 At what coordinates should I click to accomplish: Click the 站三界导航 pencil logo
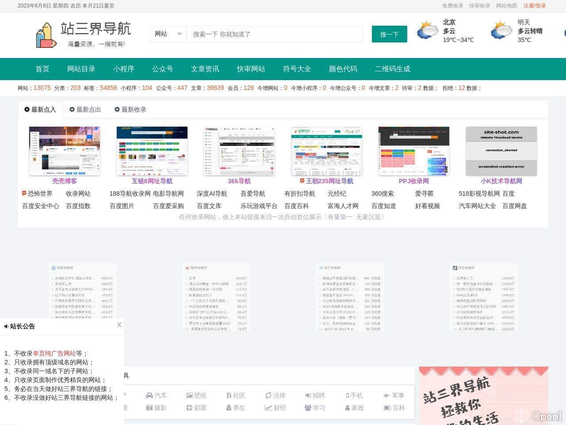pos(46,35)
